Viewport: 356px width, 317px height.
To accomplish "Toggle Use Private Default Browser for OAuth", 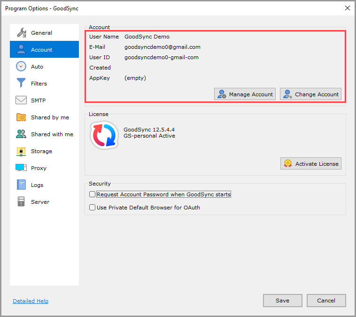I will click(92, 207).
